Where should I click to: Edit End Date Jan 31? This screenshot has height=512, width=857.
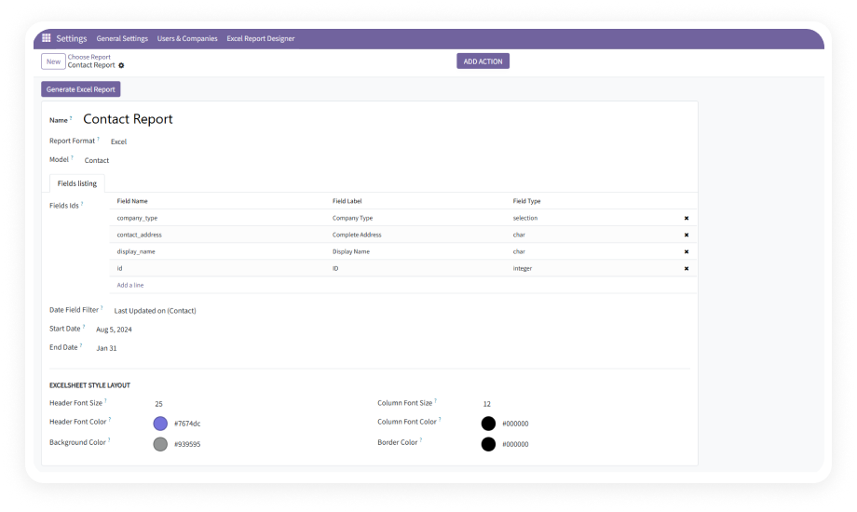coord(106,348)
